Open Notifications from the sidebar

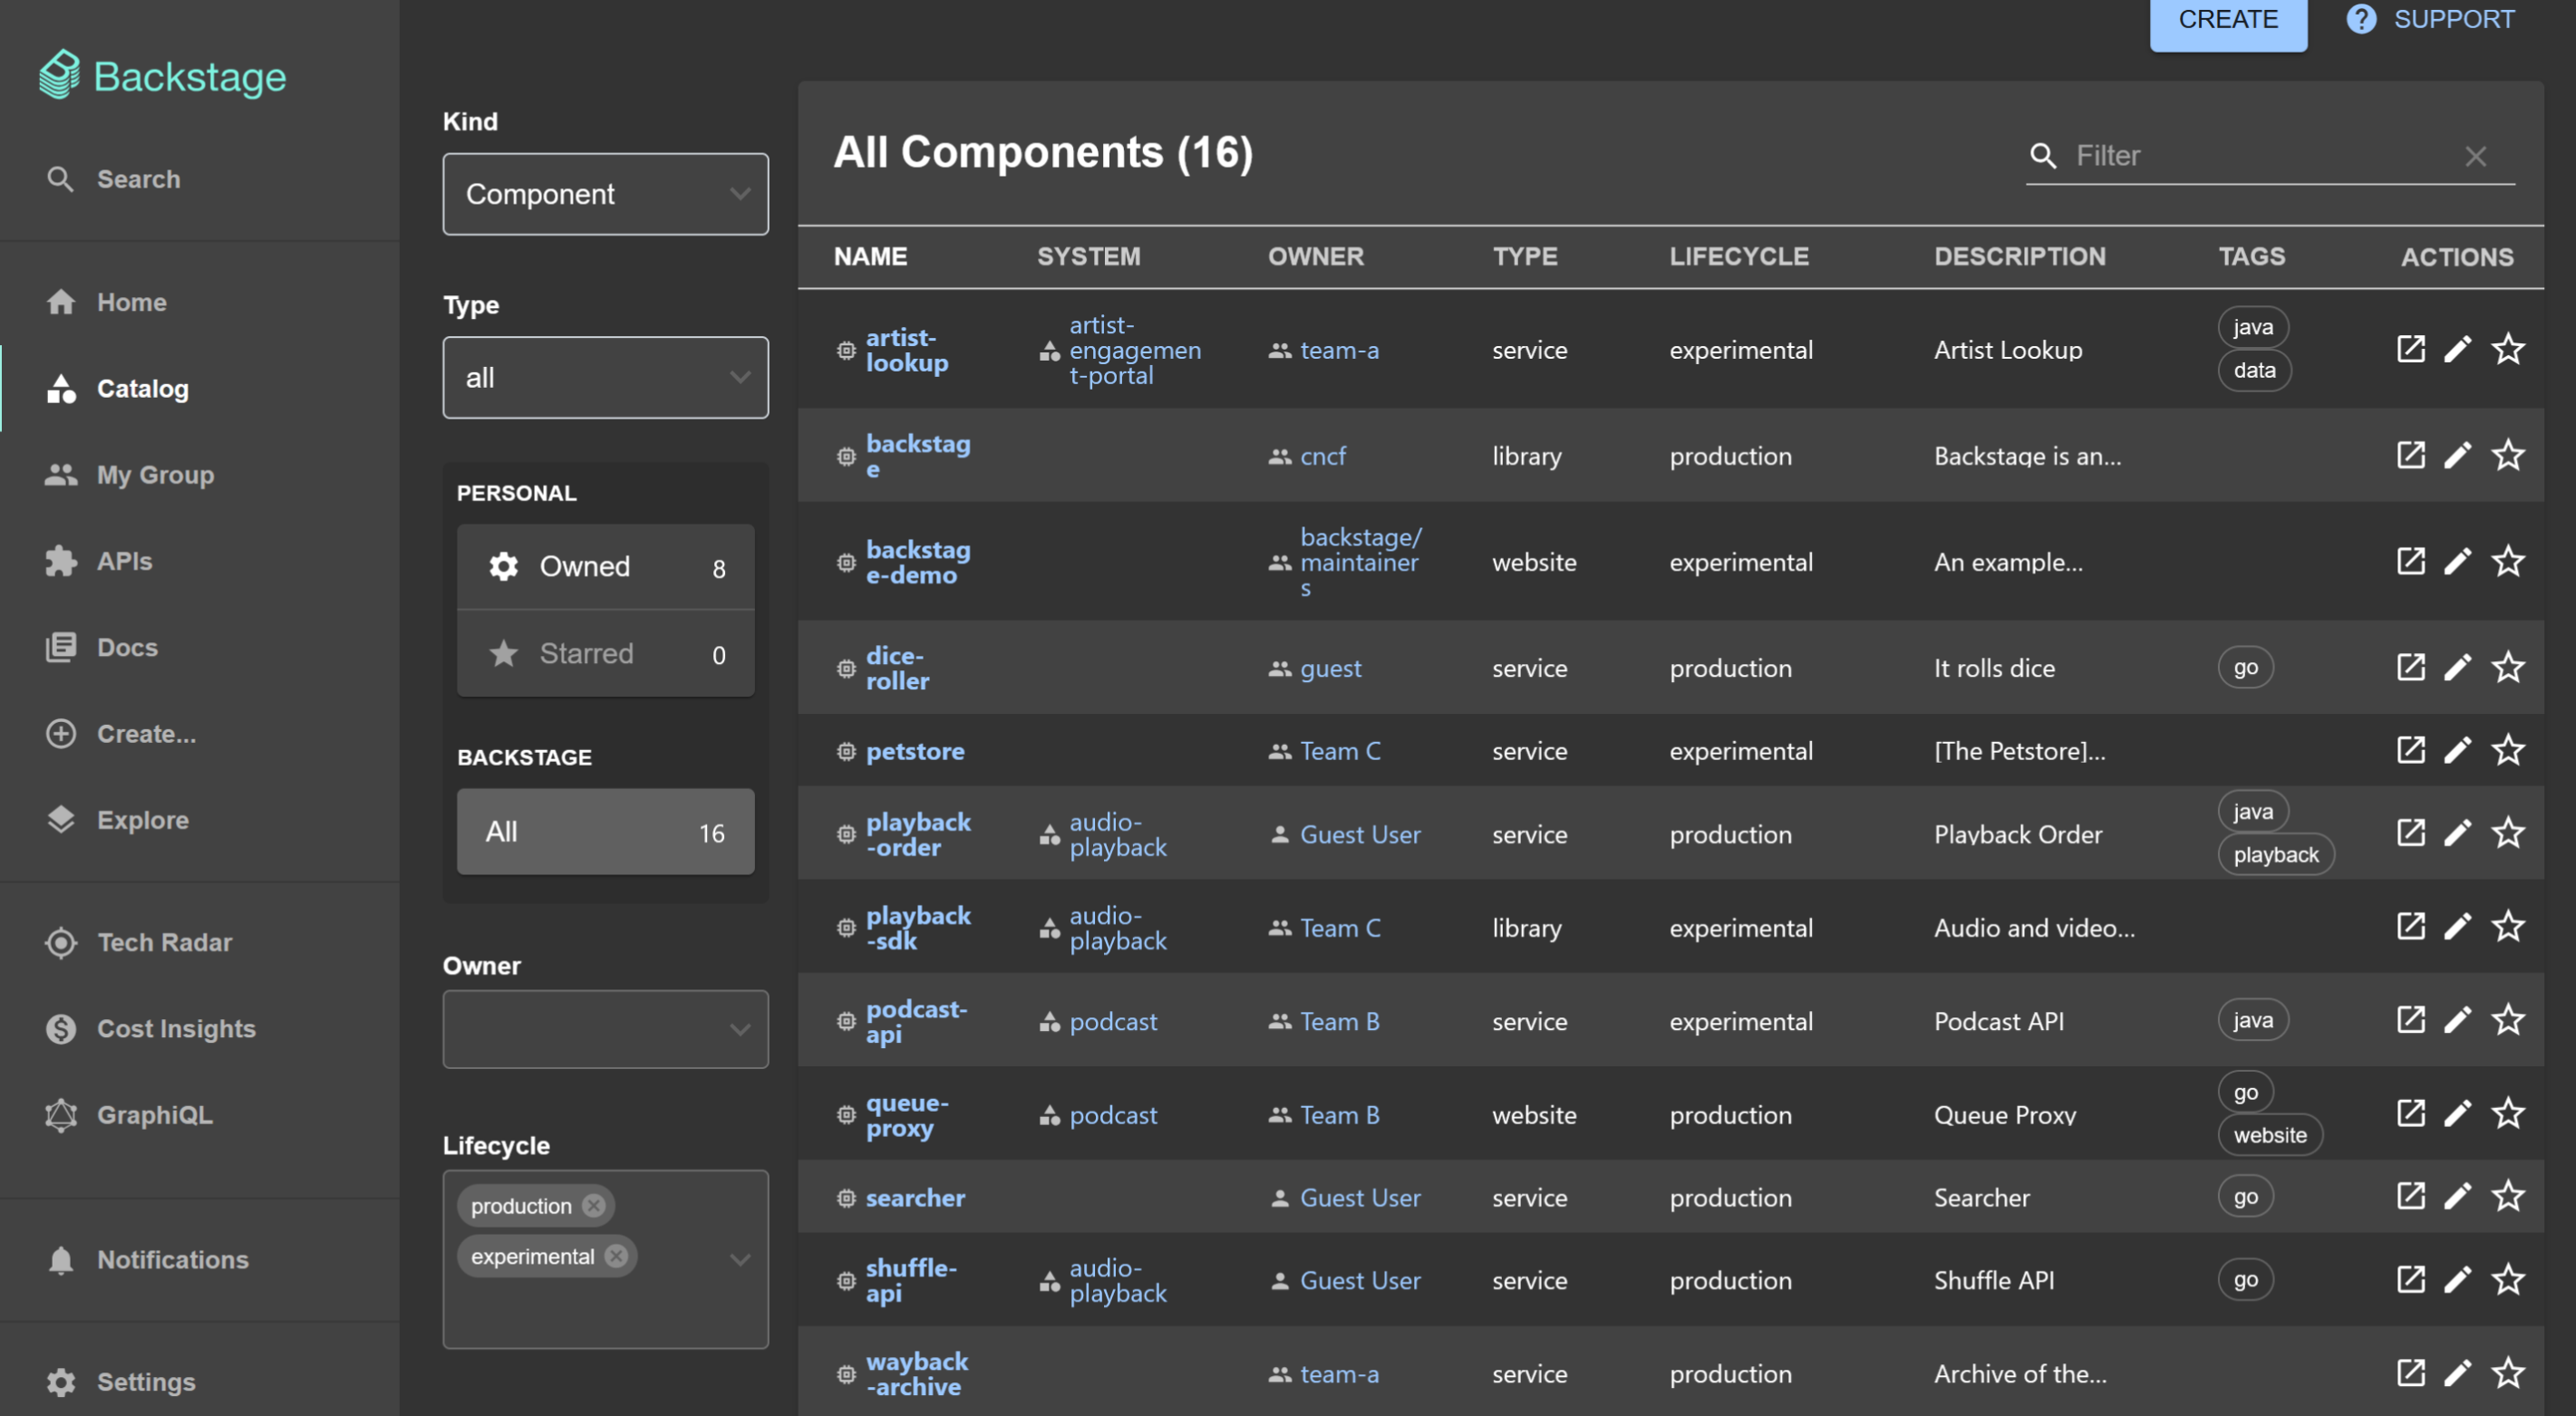172,1259
